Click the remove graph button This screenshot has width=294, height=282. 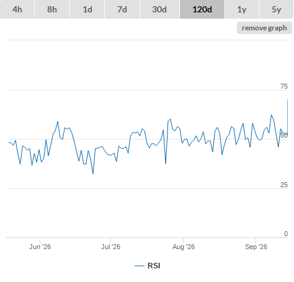click(x=264, y=28)
